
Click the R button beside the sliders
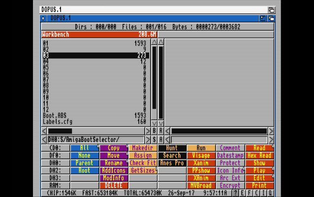[161, 131]
